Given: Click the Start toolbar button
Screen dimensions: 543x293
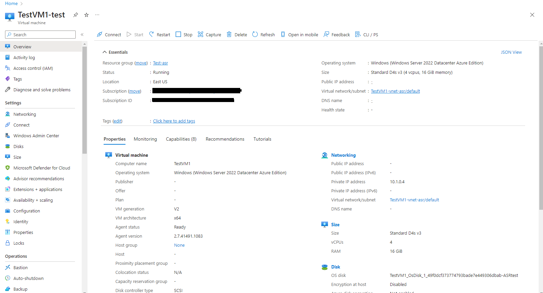Looking at the screenshot, I should pos(135,35).
